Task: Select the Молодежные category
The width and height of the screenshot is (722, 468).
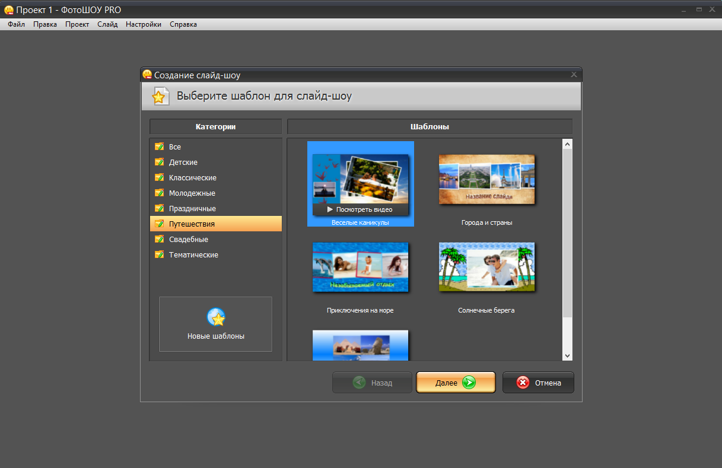Action: coord(215,193)
